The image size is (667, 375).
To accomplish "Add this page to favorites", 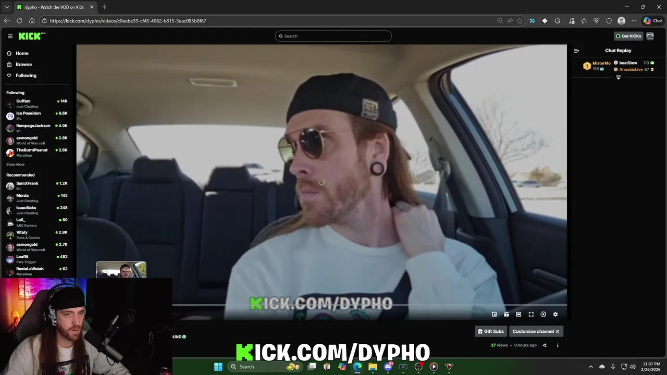I will coord(520,21).
